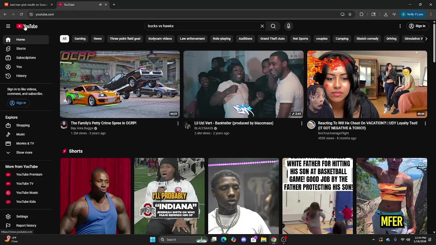
Task: Show hidden system tray icons chevron
Action: pos(373,240)
